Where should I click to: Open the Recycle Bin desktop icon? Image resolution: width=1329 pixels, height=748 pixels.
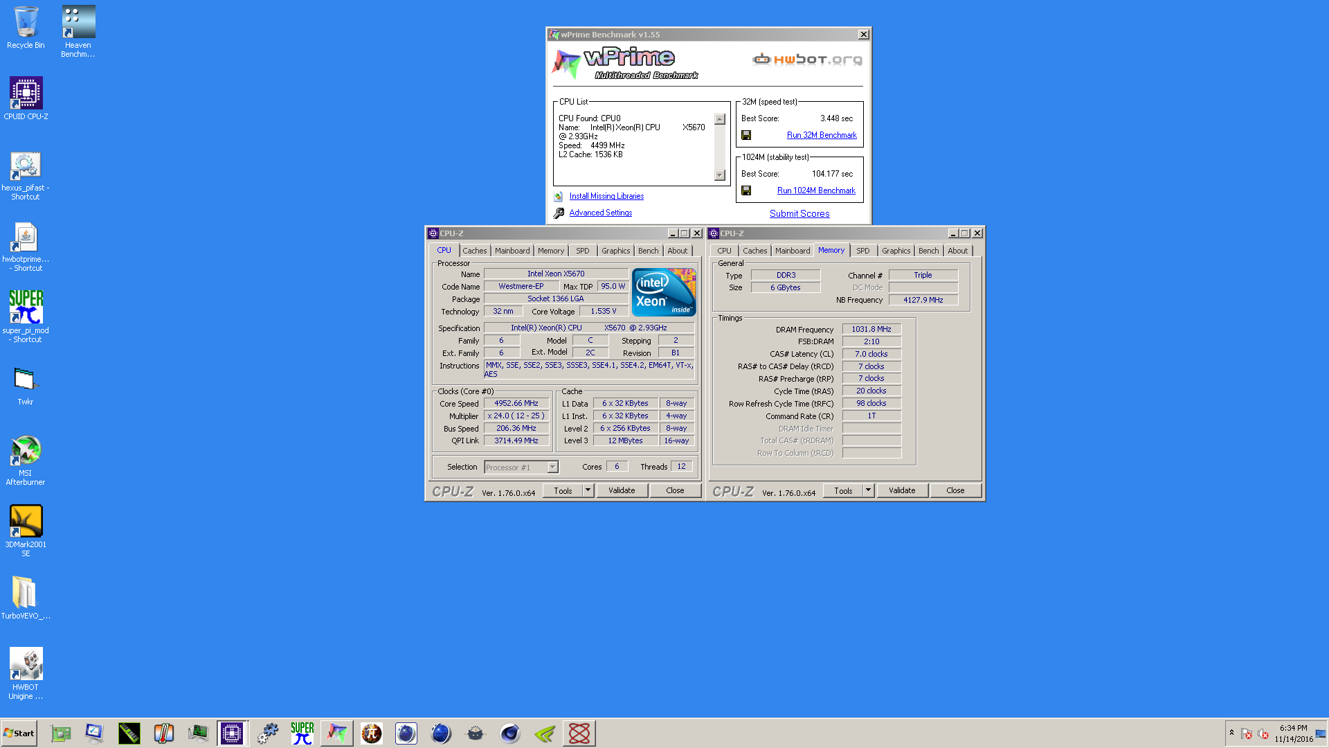[26, 28]
